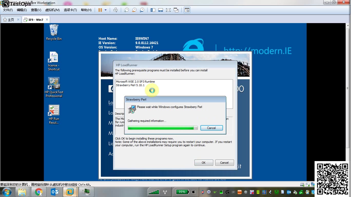Click the power plug icon

coord(193,192)
